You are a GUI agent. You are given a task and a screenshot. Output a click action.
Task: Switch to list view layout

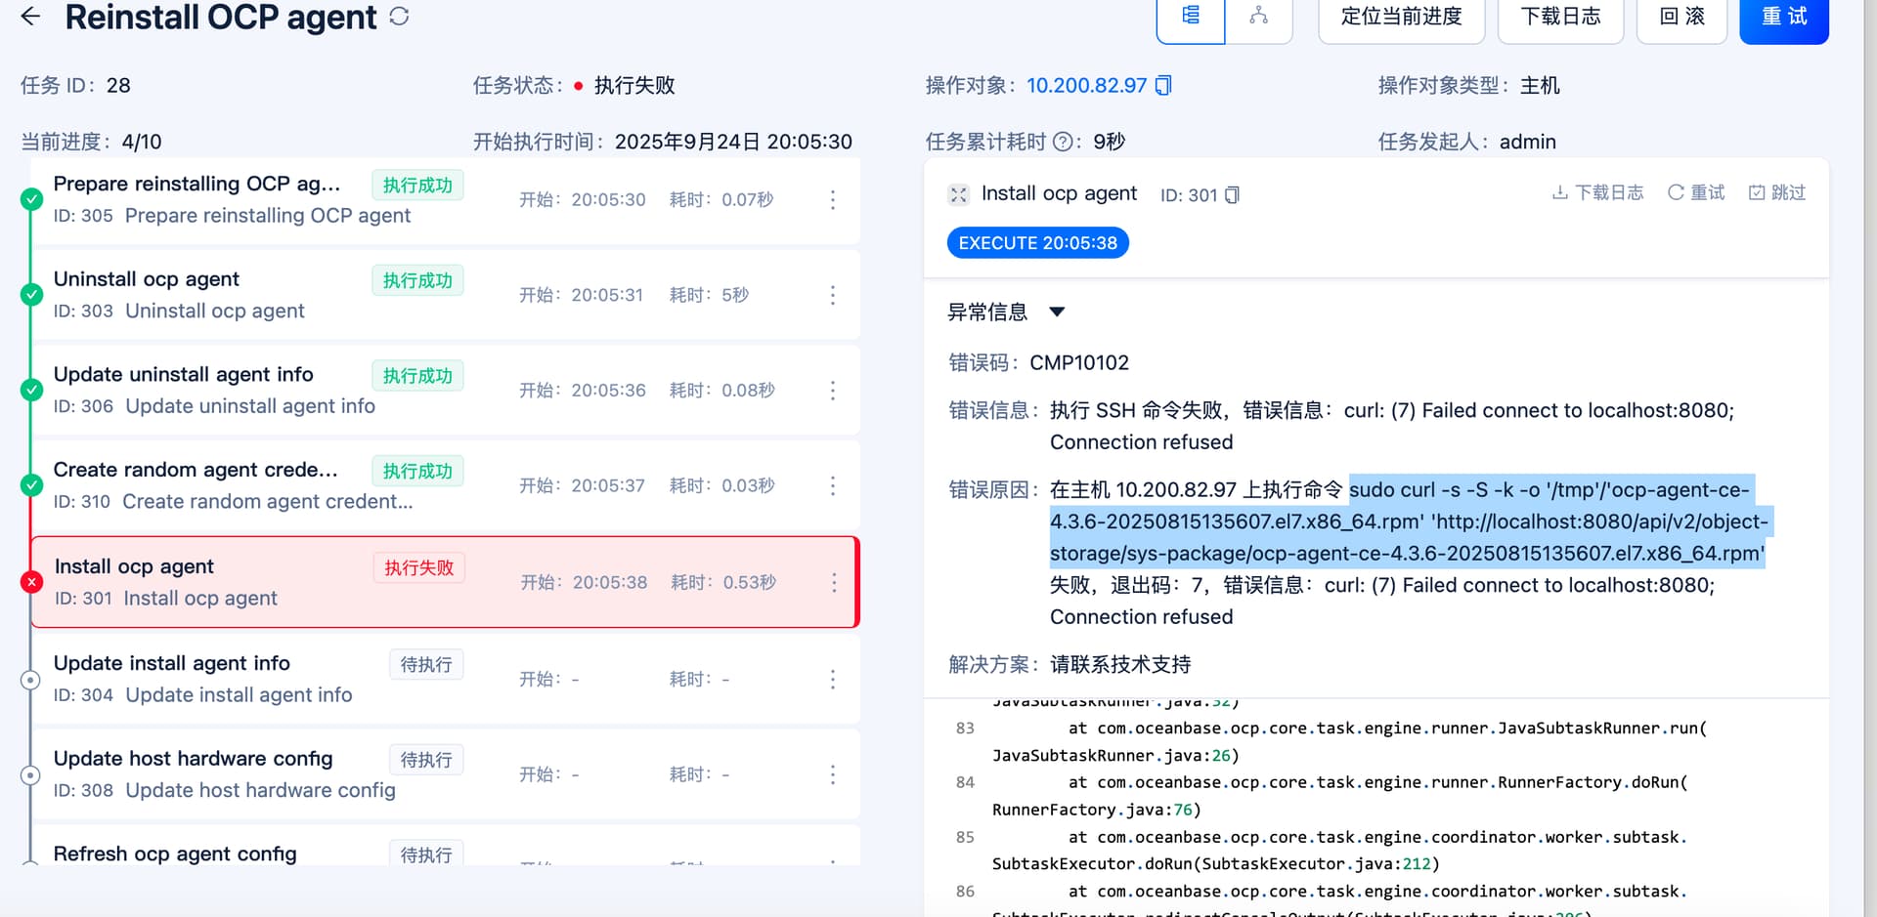1190,17
